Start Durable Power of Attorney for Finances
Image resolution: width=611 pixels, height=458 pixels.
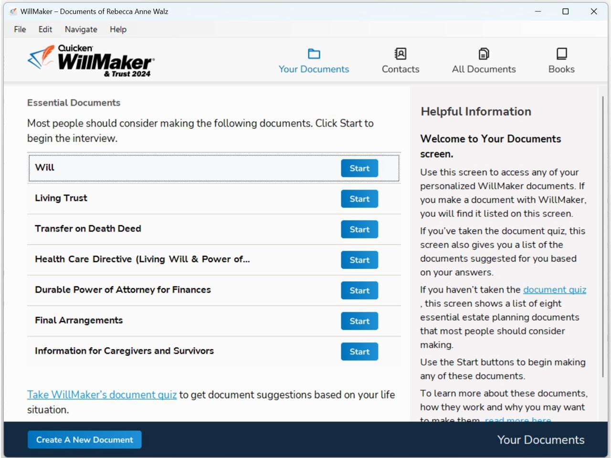pyautogui.click(x=359, y=290)
